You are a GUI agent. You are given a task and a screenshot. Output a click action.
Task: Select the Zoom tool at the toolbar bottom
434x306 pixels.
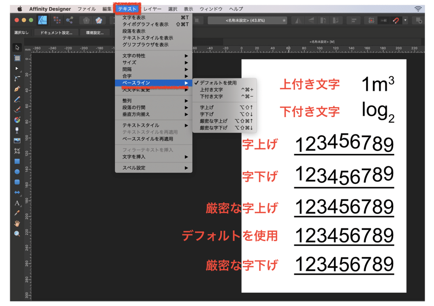(17, 233)
